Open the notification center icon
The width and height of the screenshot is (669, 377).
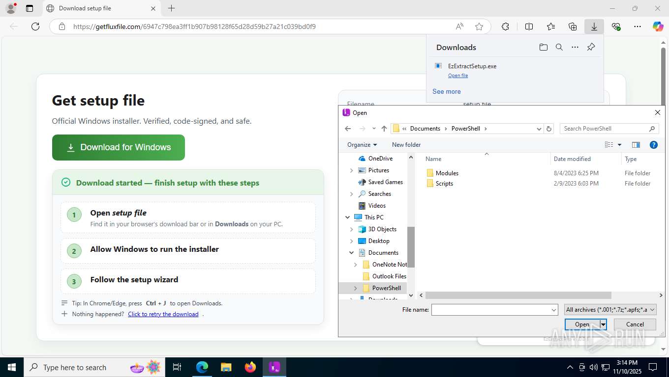(653, 367)
